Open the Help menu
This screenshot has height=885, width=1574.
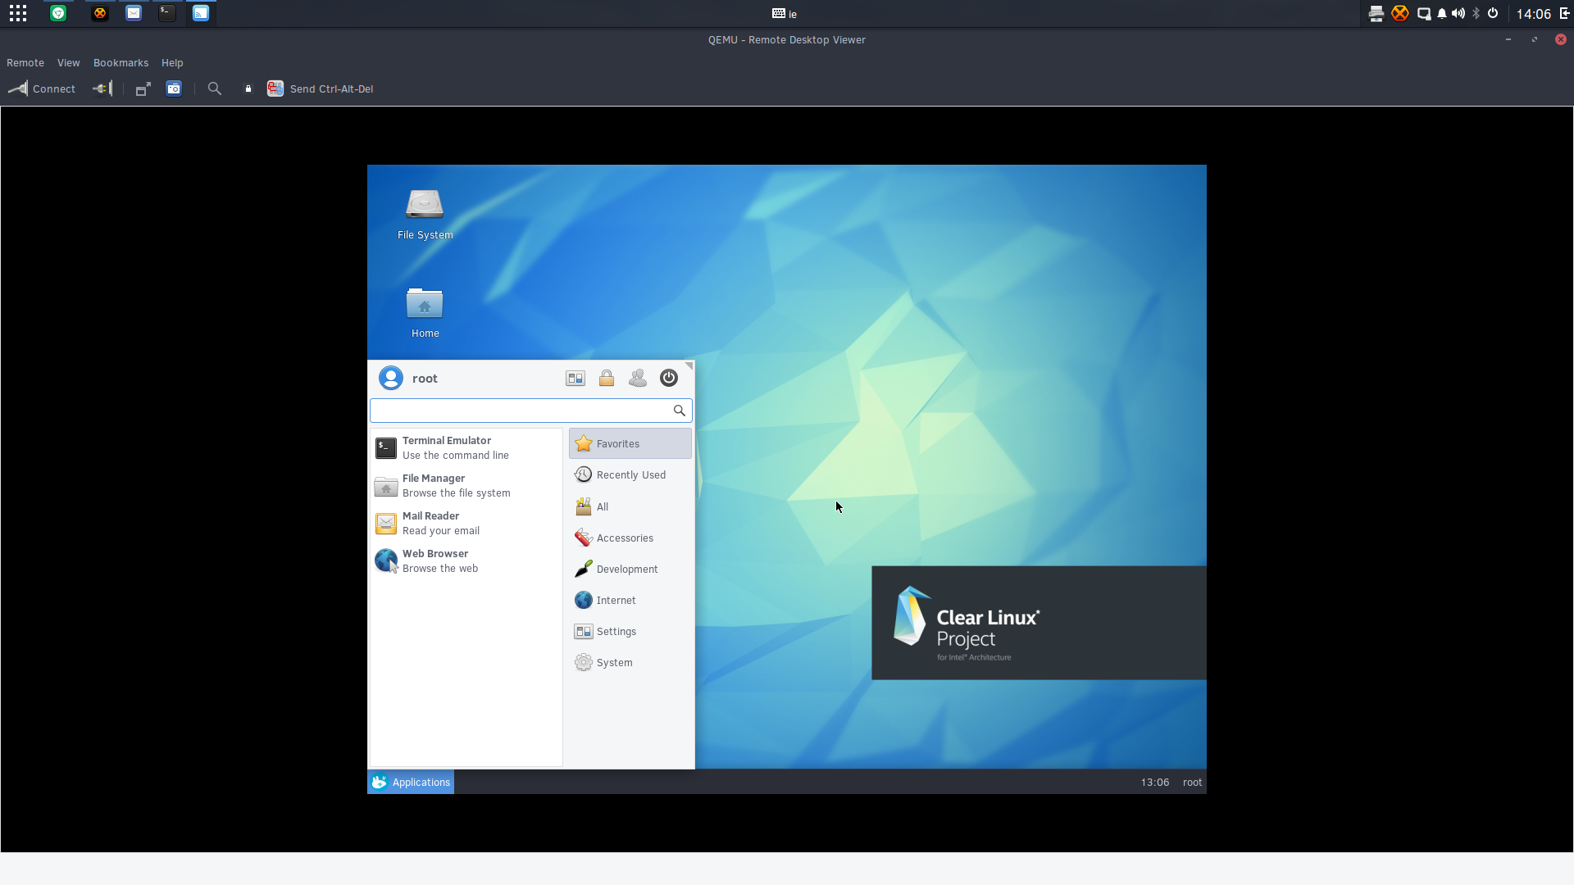click(172, 63)
